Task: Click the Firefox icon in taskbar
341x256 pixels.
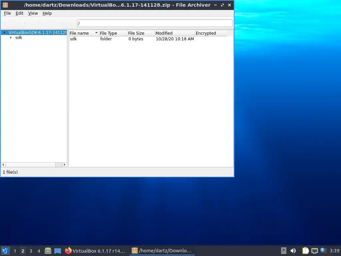Action: [x=68, y=251]
